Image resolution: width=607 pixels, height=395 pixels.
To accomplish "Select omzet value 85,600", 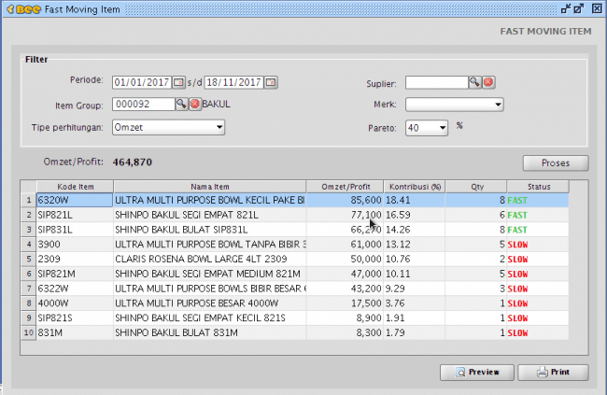I will pos(345,200).
